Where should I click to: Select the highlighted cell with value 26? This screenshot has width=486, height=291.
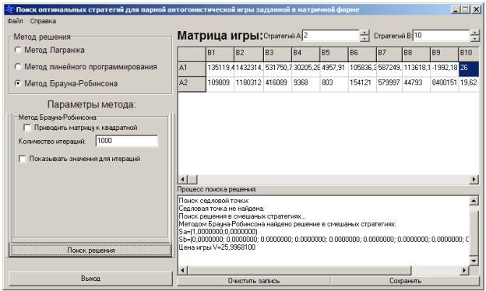point(469,68)
